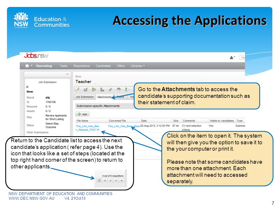Click the small candidate icon above Bow name
The width and height of the screenshot is (279, 209).
click(27, 87)
